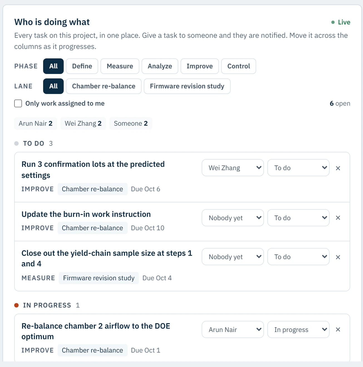Open status dropdown for yield-chain sample size task

pos(298,257)
